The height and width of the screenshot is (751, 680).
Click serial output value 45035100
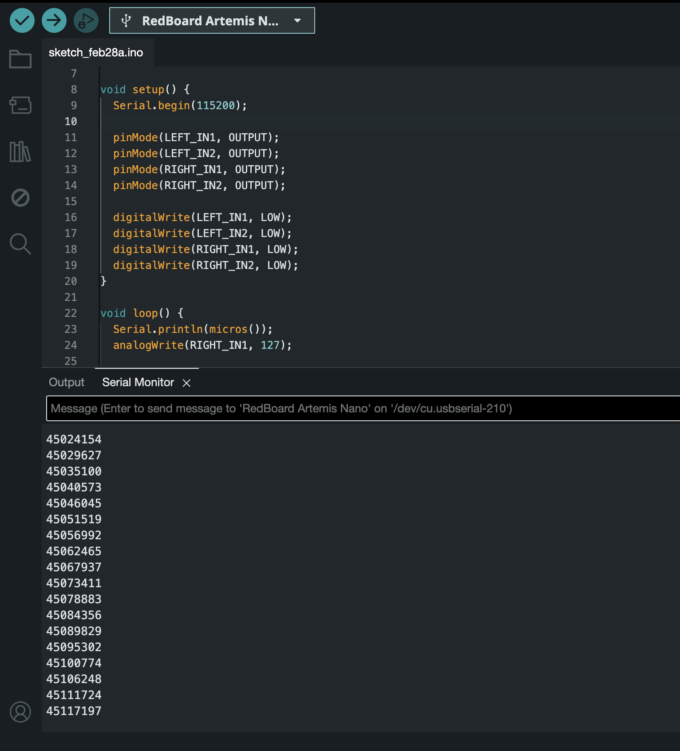click(74, 471)
